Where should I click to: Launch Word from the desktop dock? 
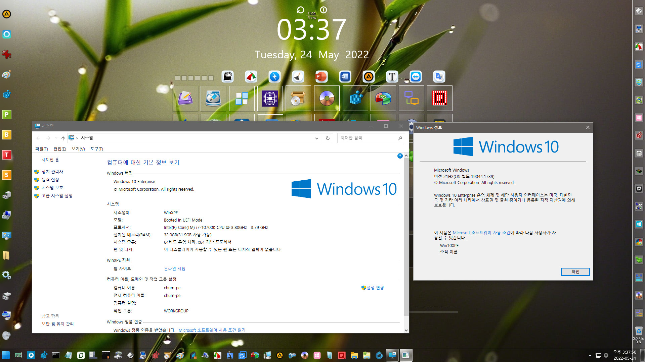345,77
